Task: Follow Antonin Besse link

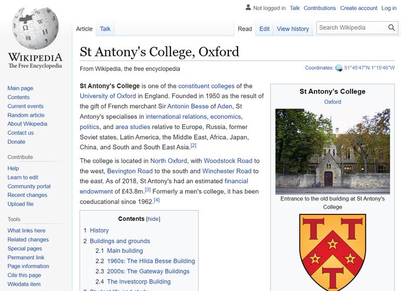Action: (188, 106)
